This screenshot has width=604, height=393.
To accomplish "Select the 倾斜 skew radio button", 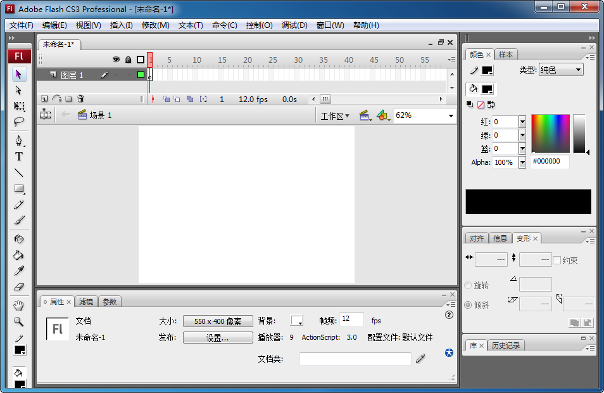I will click(469, 305).
